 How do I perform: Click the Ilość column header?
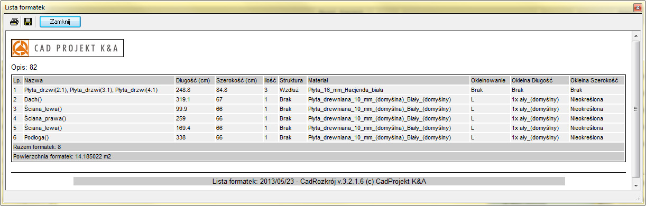click(271, 81)
